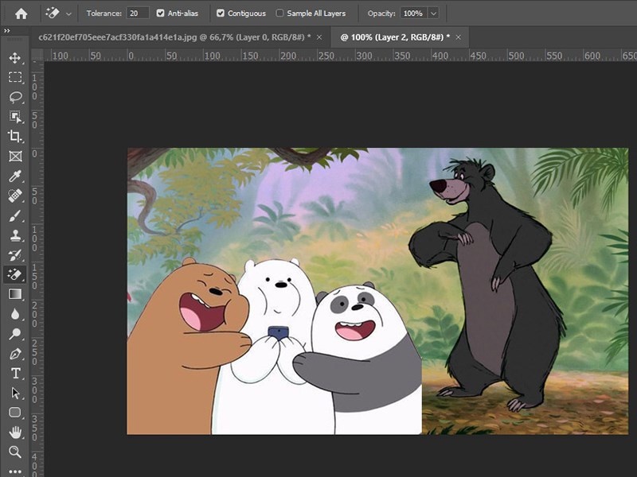637x477 pixels.
Task: Select the Zoom magnifier tool
Action: pos(15,452)
